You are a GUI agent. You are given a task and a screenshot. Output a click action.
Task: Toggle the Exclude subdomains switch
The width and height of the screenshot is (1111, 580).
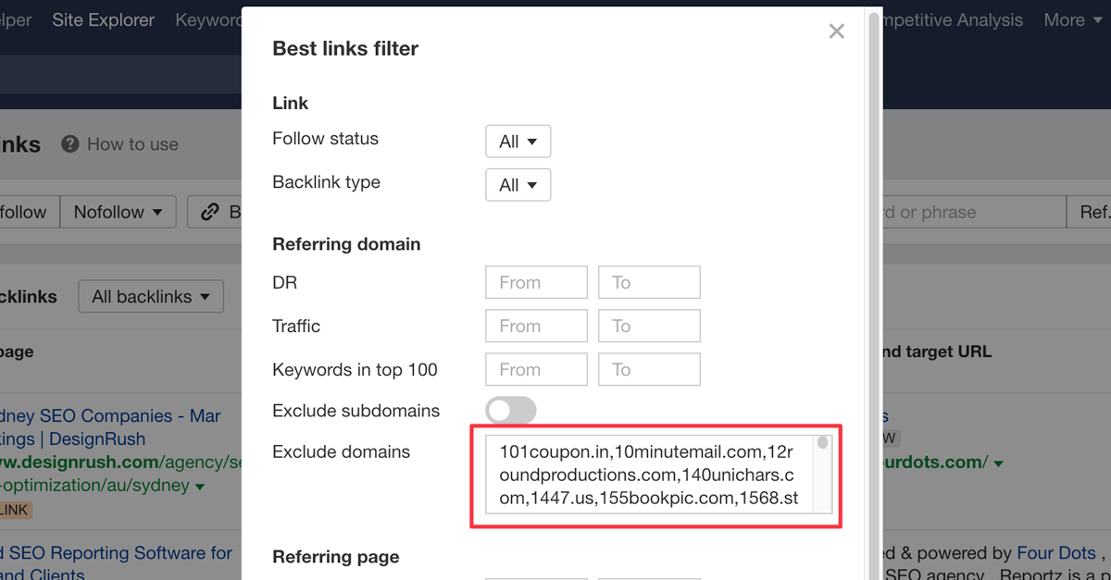point(511,411)
